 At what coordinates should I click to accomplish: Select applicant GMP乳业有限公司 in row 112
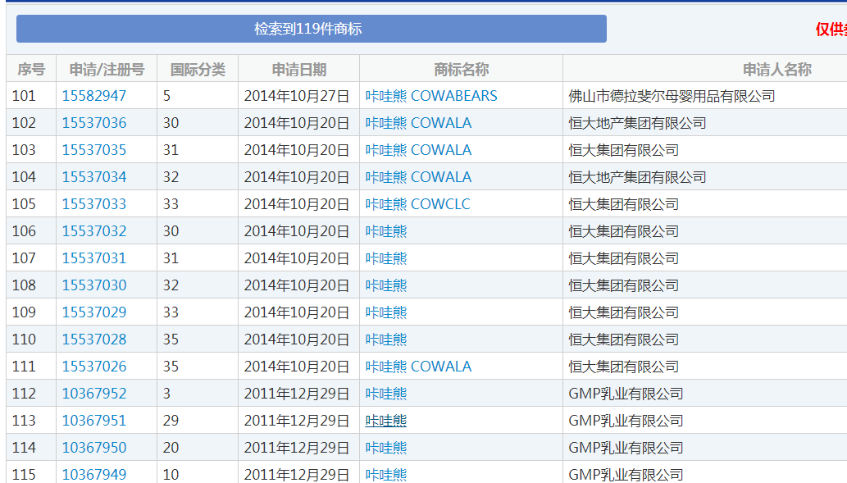(x=626, y=393)
